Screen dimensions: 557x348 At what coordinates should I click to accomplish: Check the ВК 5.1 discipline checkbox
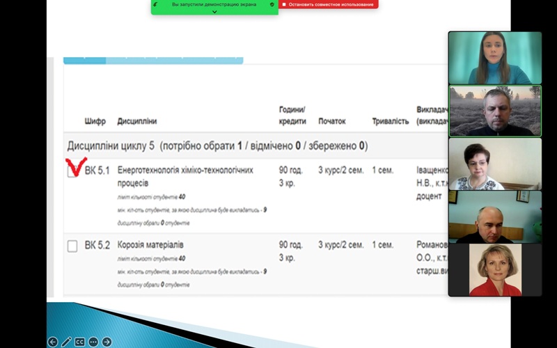click(72, 172)
